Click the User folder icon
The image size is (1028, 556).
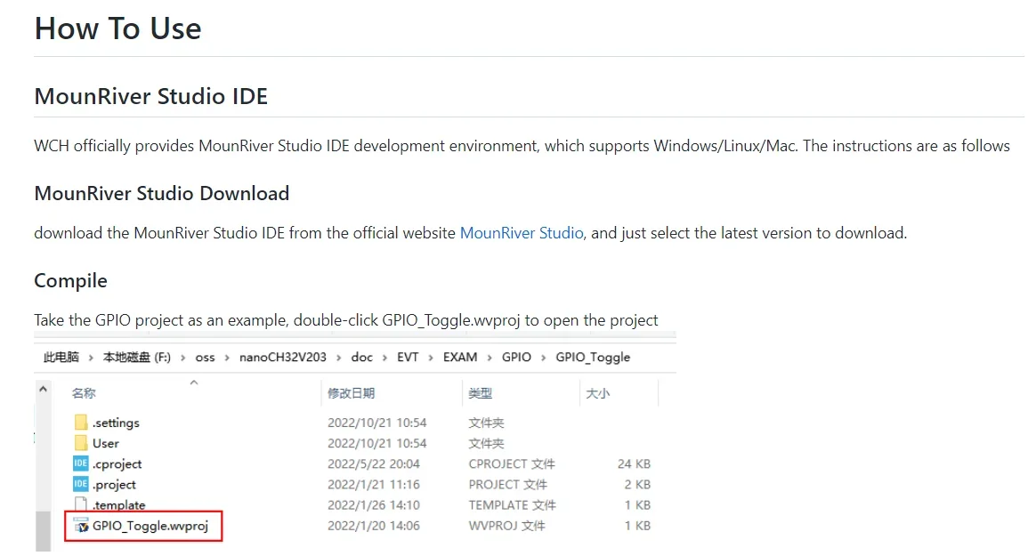(x=81, y=443)
